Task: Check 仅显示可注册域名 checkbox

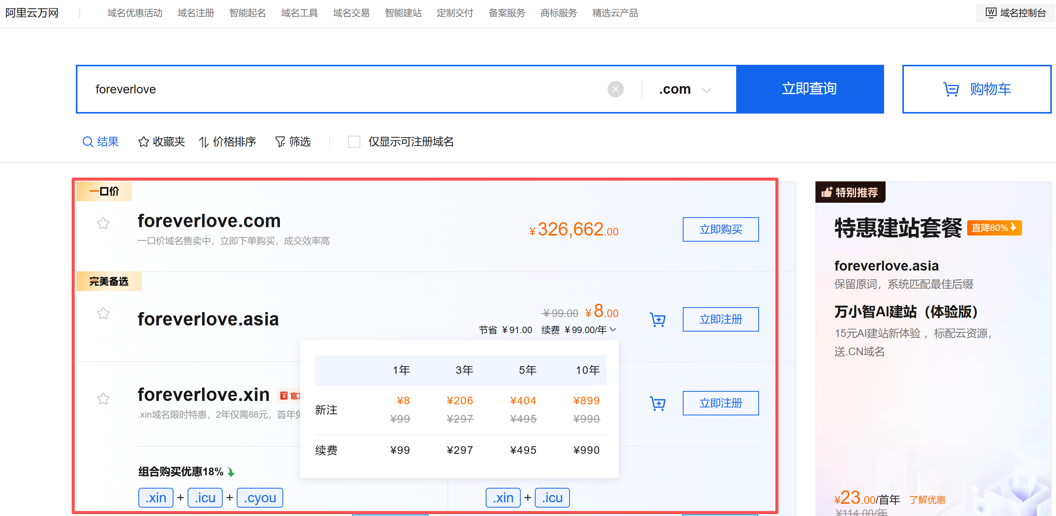Action: click(354, 142)
